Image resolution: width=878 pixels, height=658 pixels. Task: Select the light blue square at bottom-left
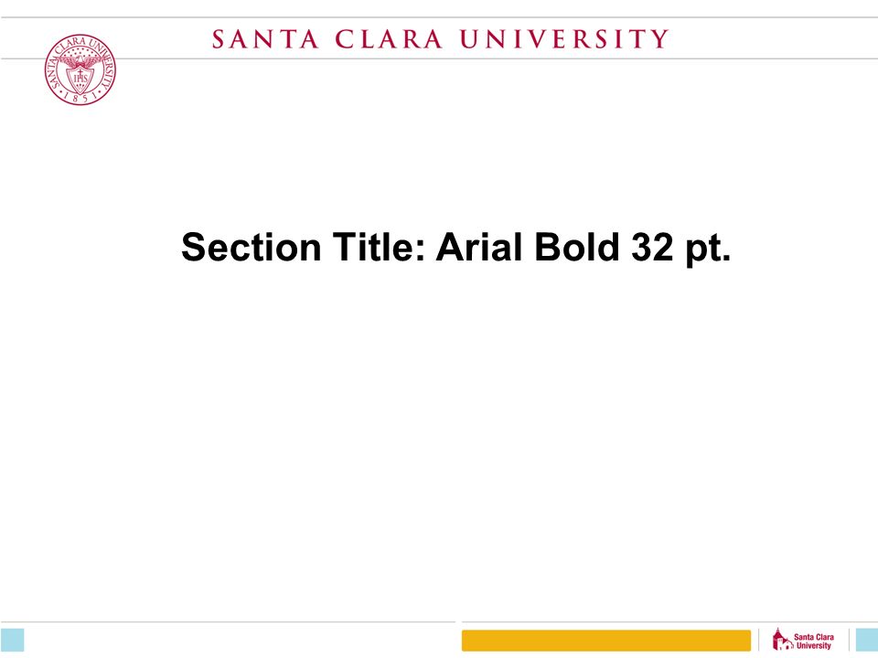pos(12,640)
